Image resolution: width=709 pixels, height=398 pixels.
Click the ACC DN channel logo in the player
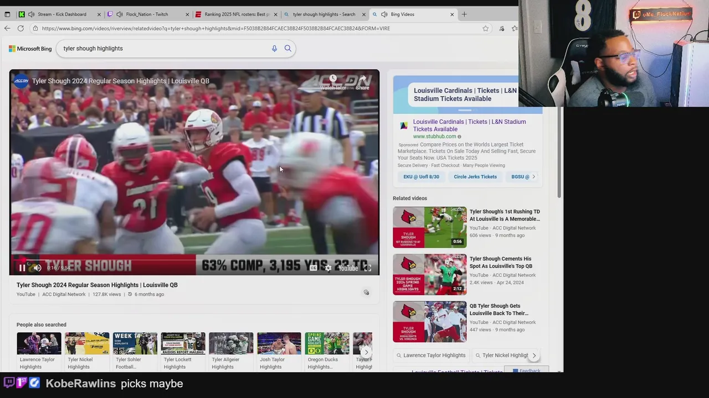(x=21, y=81)
